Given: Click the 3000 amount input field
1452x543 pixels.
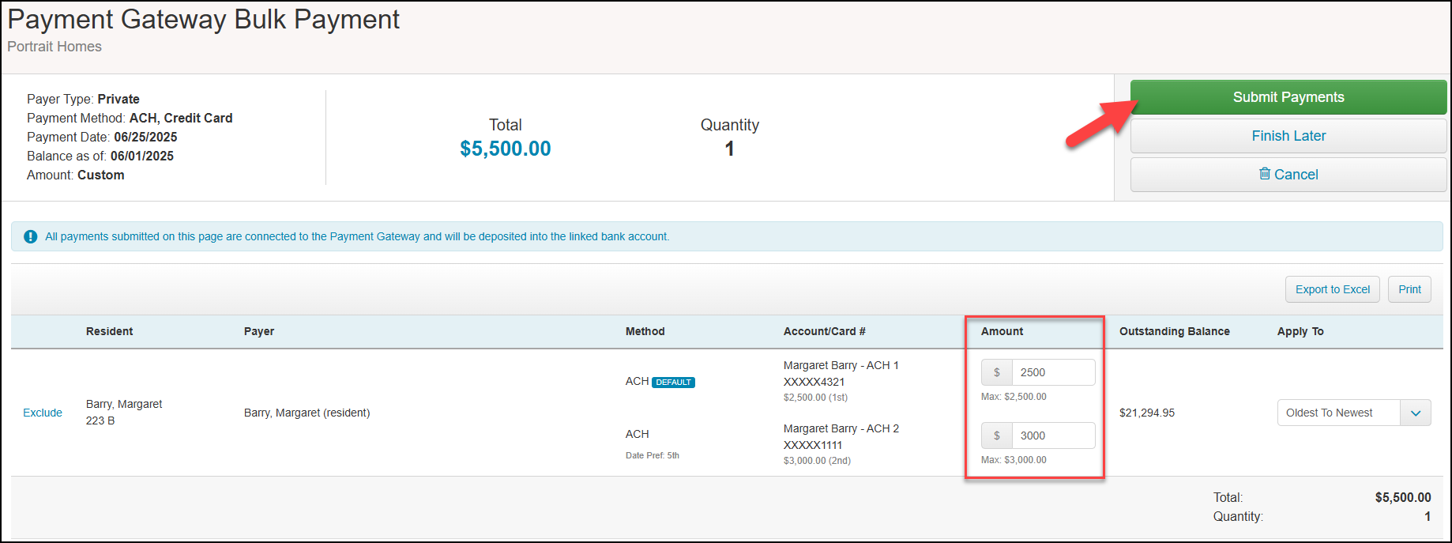Looking at the screenshot, I should pyautogui.click(x=1054, y=436).
